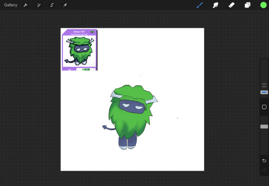Tap the square modify button in sidebar
The width and height of the screenshot is (269, 186).
coord(264,107)
